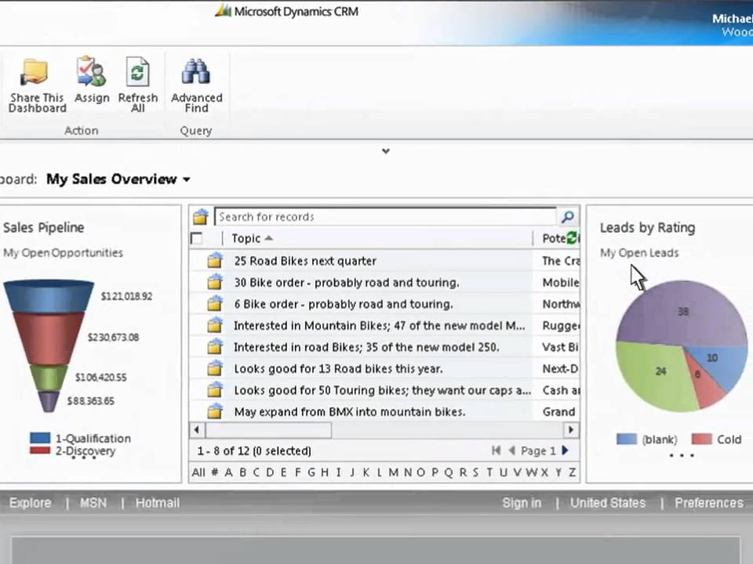The height and width of the screenshot is (564, 753).
Task: Open 'Interested in road Bikes; 35 of the new model 250.'
Action: pyautogui.click(x=366, y=347)
